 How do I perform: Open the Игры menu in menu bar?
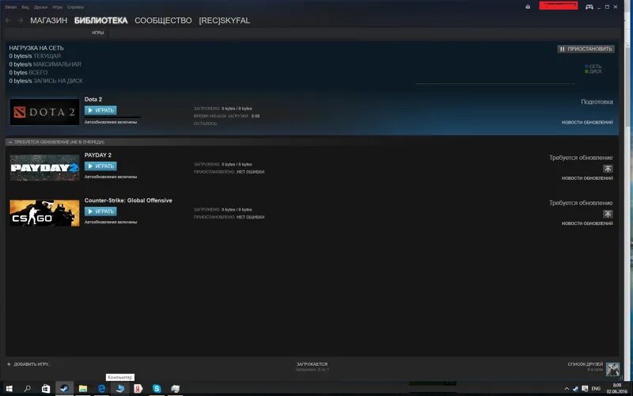[x=57, y=7]
